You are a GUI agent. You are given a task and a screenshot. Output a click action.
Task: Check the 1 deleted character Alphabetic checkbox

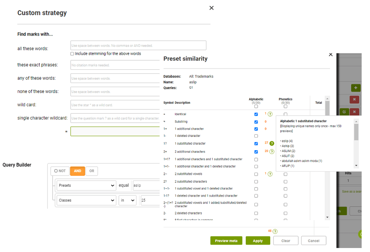[256, 136]
